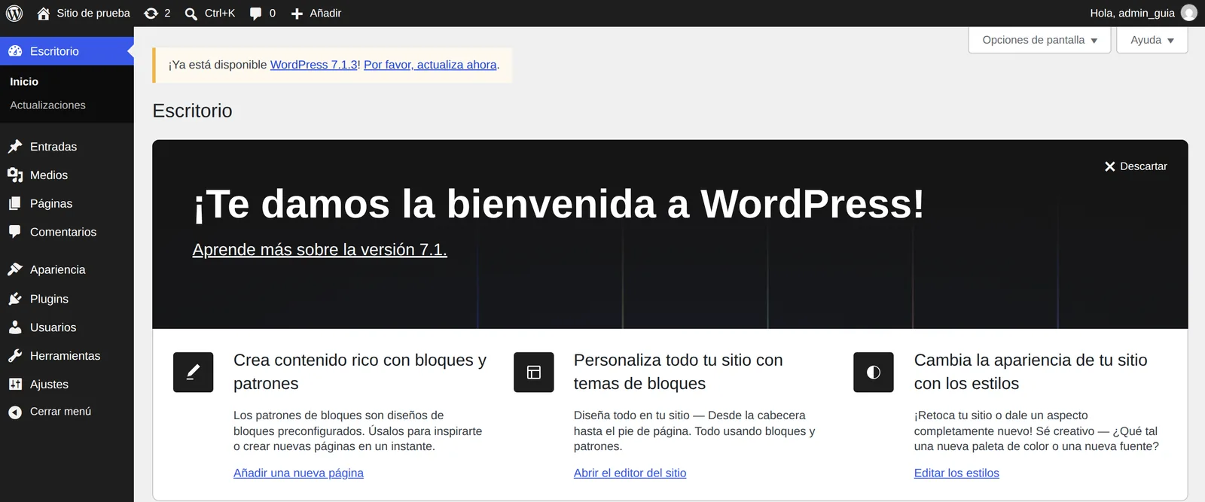This screenshot has height=502, width=1205.
Task: Open the Ajustes menu label
Action: (49, 384)
